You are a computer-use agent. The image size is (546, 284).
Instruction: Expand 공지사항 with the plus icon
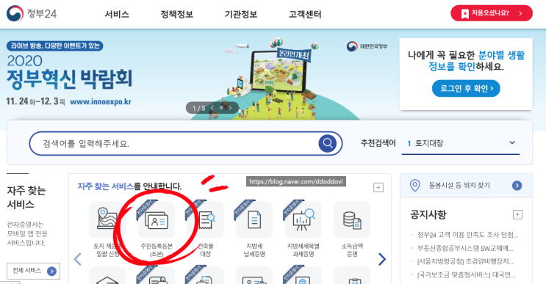tap(517, 214)
